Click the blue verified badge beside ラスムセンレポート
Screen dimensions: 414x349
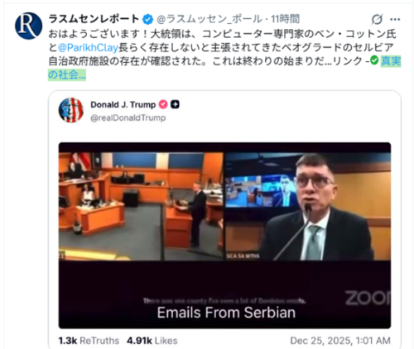click(147, 20)
